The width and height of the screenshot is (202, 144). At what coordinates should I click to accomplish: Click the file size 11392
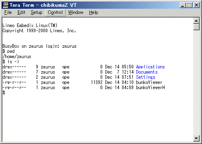coord(97,82)
